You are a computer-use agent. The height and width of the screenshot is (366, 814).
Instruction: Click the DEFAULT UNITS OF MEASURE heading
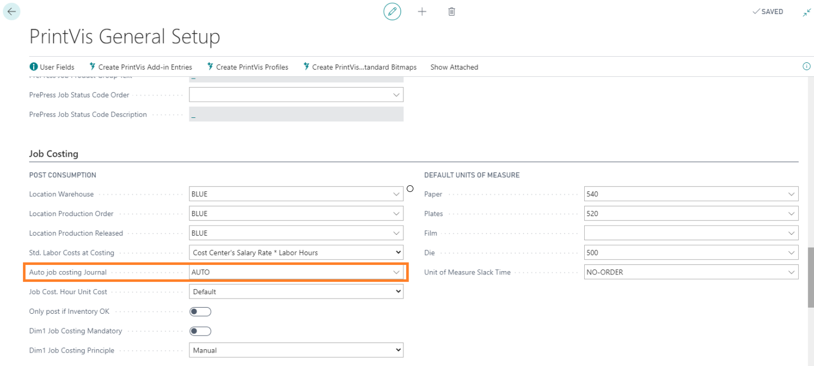(x=472, y=175)
